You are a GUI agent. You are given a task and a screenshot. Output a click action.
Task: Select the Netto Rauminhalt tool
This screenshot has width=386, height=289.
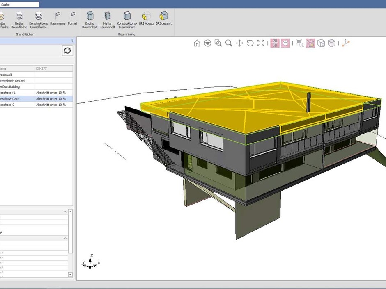pyautogui.click(x=107, y=16)
